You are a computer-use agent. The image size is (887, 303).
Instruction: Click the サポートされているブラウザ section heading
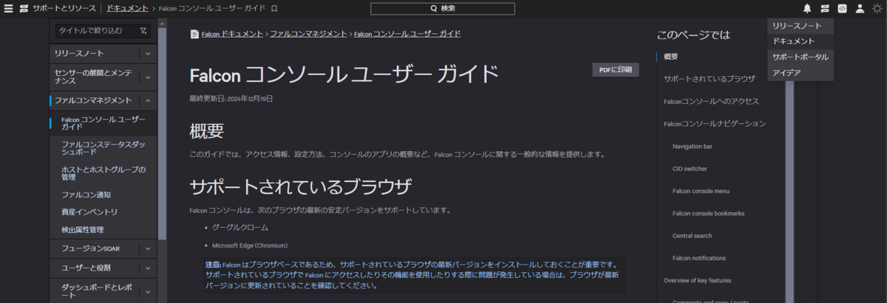tap(300, 187)
